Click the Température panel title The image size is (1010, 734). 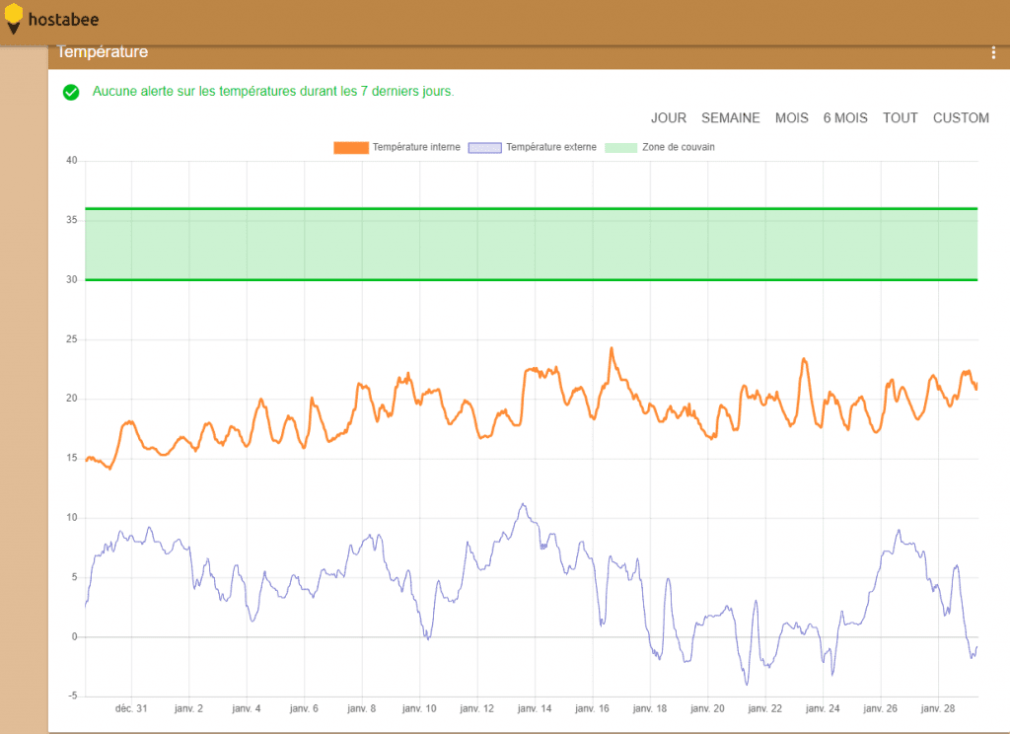point(103,51)
